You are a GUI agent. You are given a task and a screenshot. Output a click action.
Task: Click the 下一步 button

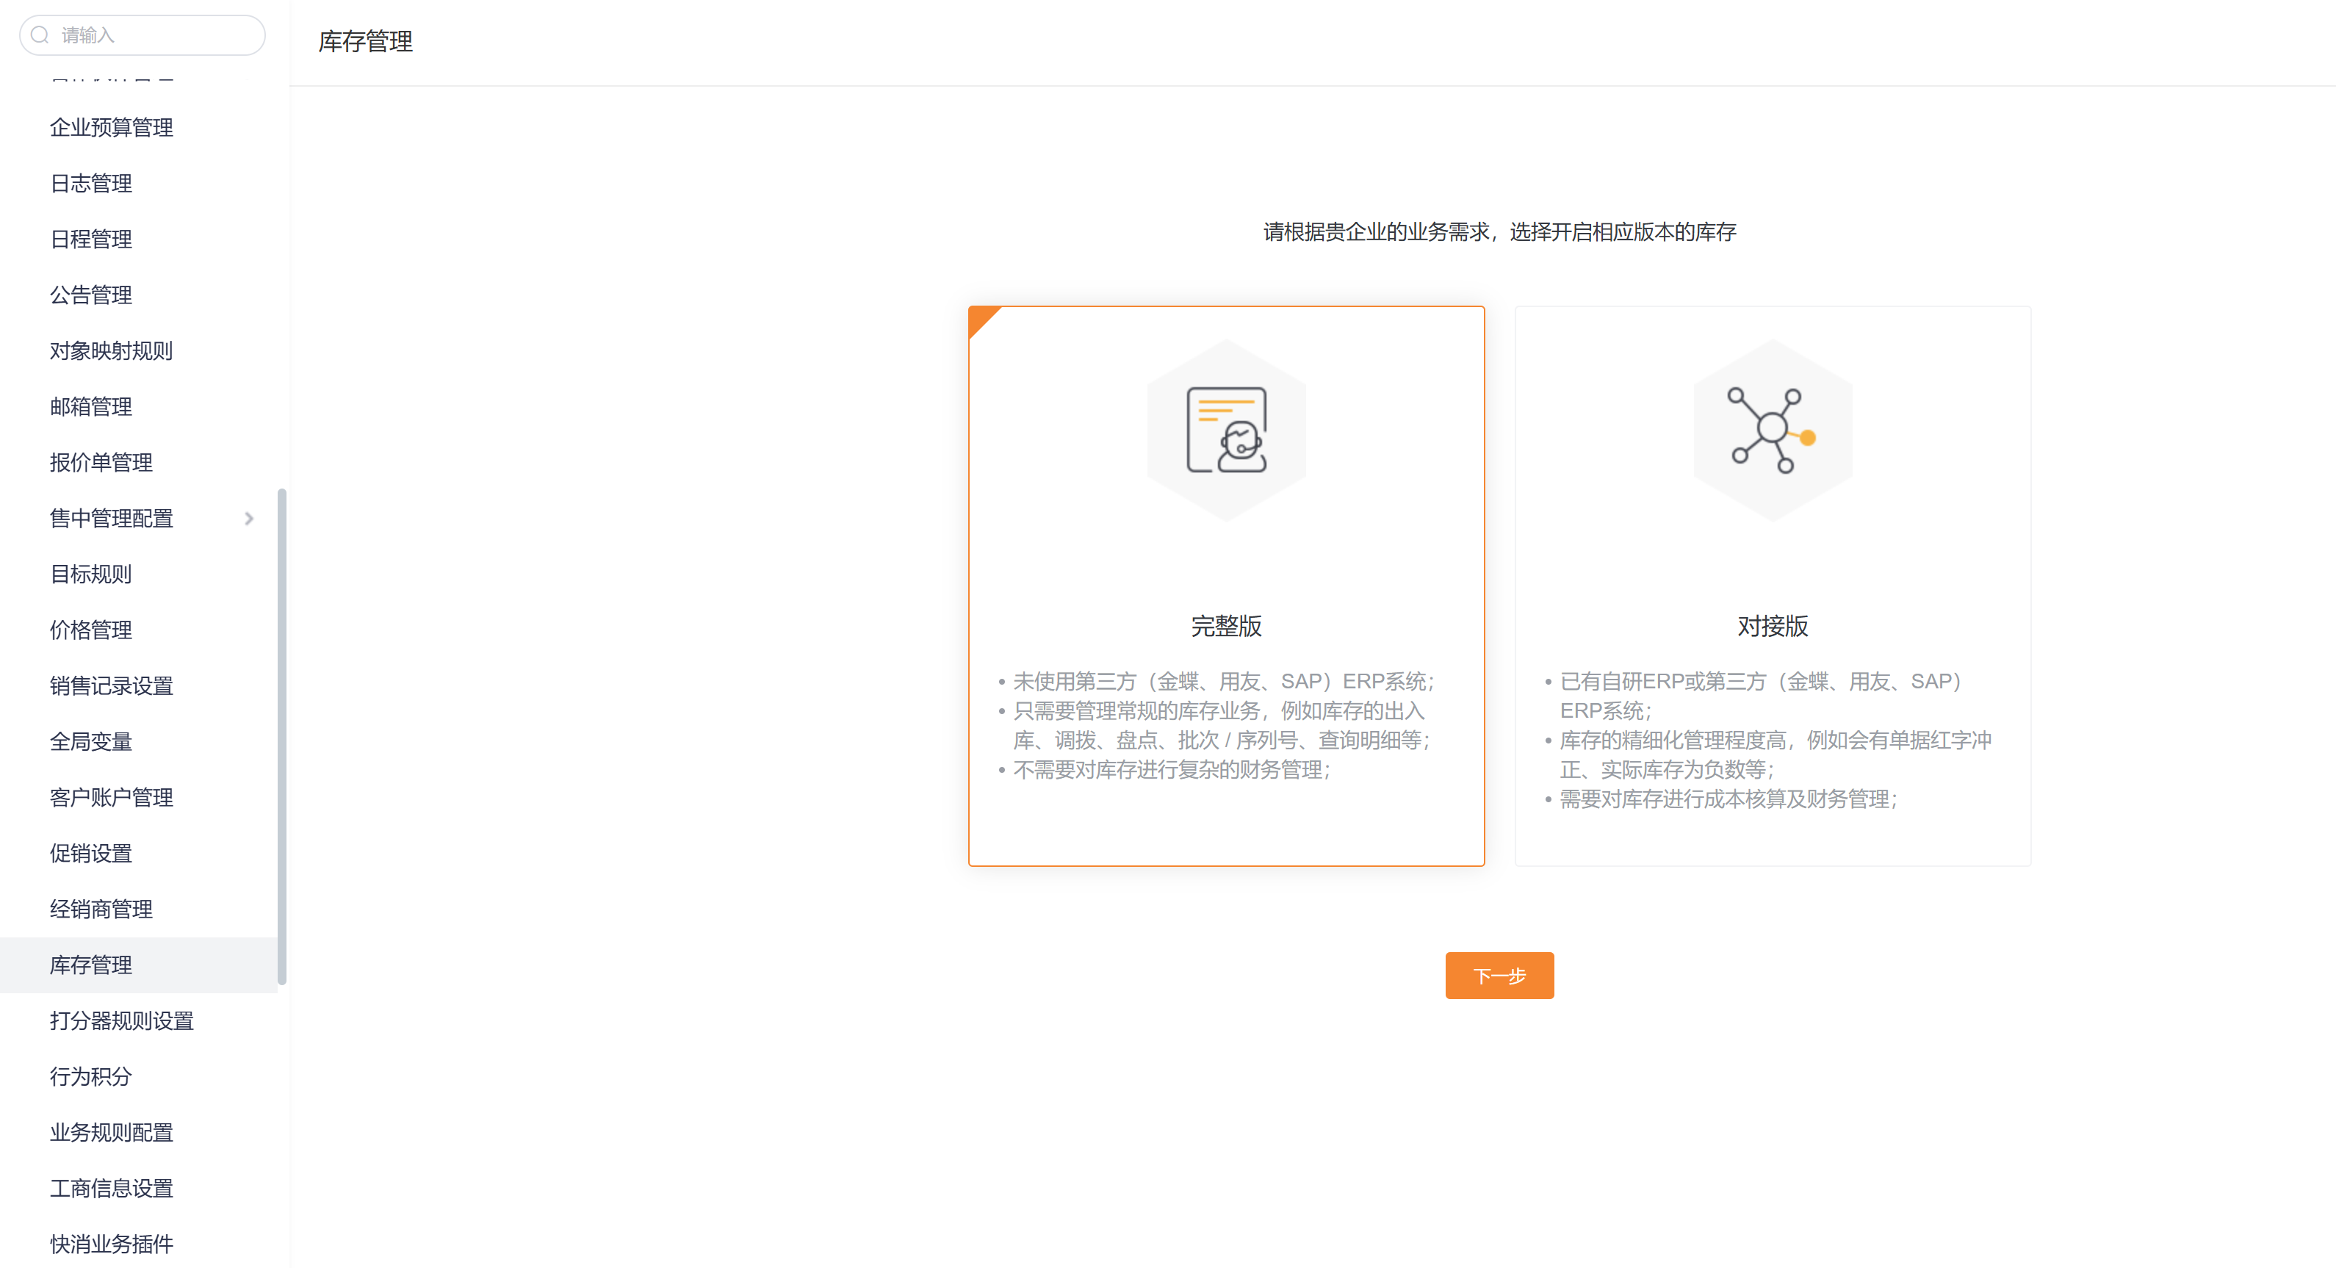point(1499,976)
